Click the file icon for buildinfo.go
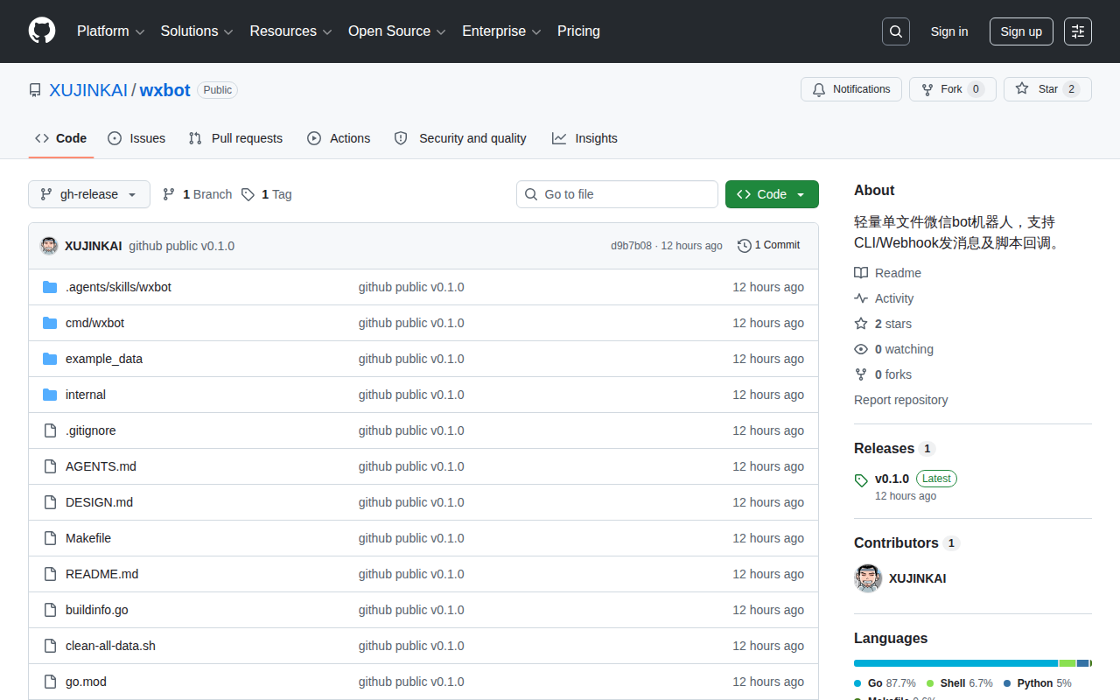Viewport: 1120px width, 700px height. 50,610
